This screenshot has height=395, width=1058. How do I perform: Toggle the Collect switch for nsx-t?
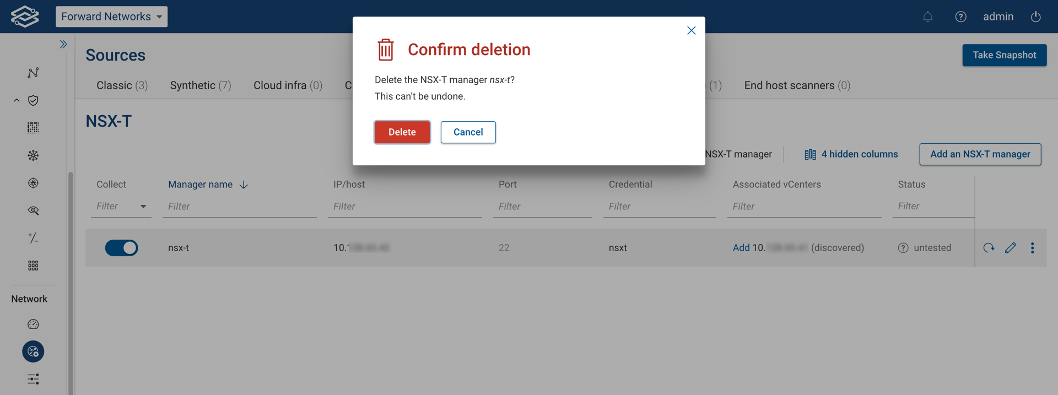(121, 248)
